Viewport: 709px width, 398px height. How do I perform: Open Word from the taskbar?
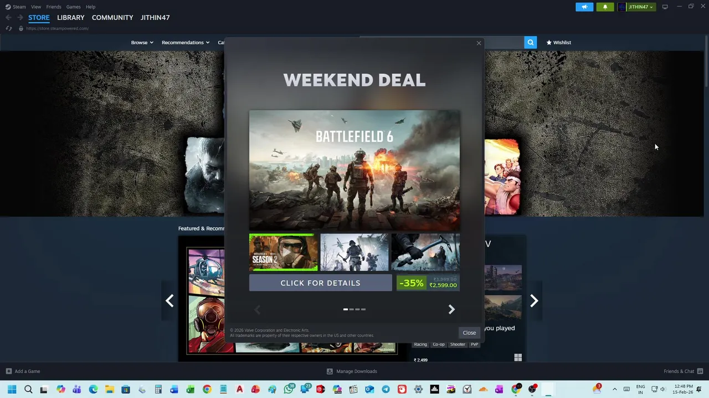click(174, 389)
